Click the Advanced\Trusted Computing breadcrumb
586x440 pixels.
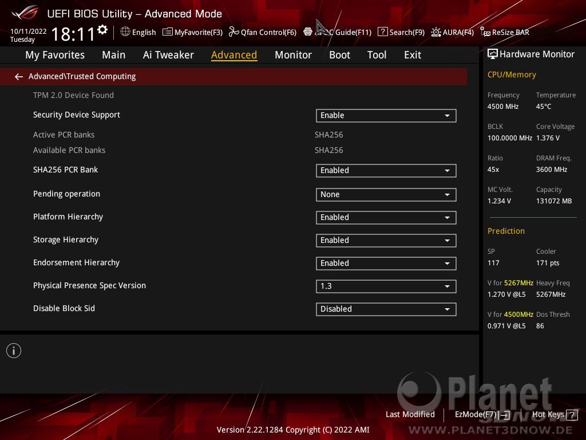tap(82, 76)
